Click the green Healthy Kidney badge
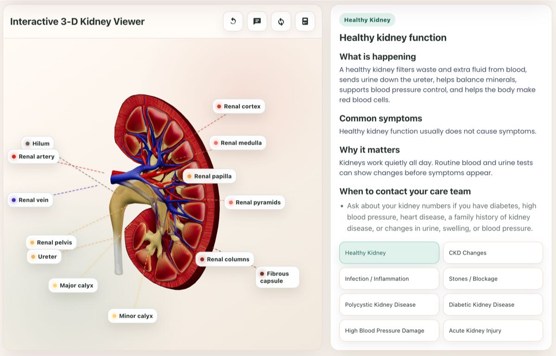 pos(367,20)
